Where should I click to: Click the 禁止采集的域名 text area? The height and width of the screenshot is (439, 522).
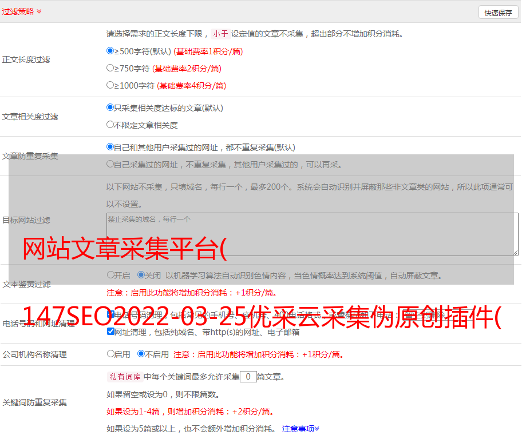point(312,234)
